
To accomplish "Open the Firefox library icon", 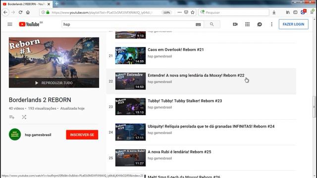I will [x=288, y=12].
